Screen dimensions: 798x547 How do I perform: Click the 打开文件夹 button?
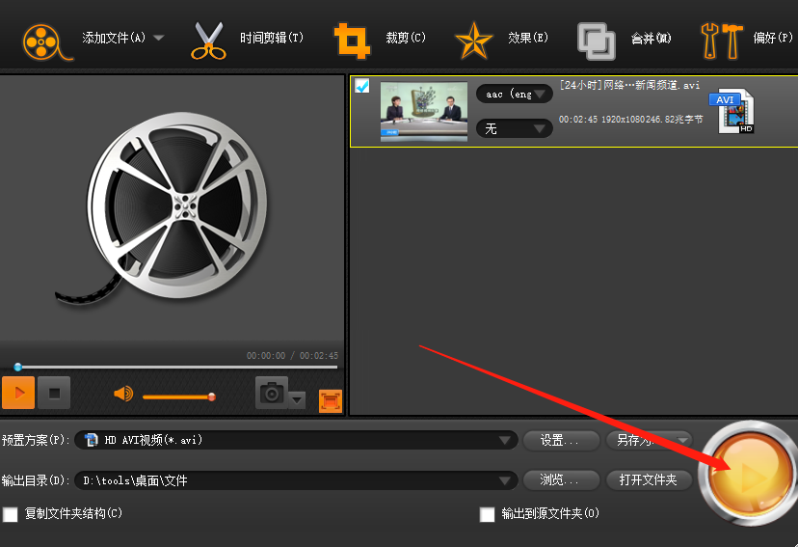click(x=649, y=479)
